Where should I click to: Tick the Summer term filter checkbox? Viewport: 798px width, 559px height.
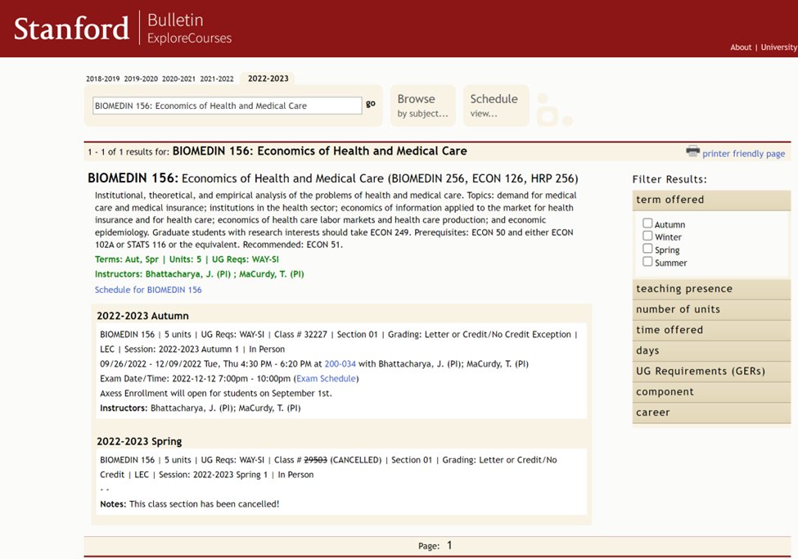point(647,261)
